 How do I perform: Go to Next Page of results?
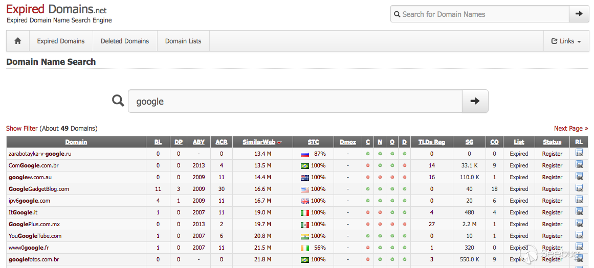click(571, 129)
